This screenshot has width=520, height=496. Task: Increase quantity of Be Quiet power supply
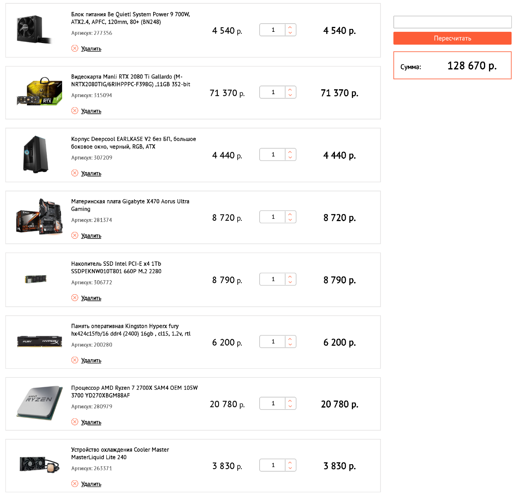pyautogui.click(x=290, y=27)
